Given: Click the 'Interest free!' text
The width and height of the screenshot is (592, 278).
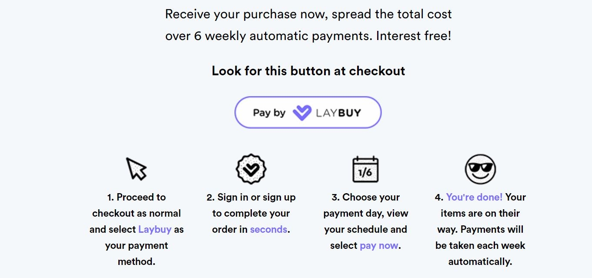Looking at the screenshot, I should tap(413, 36).
